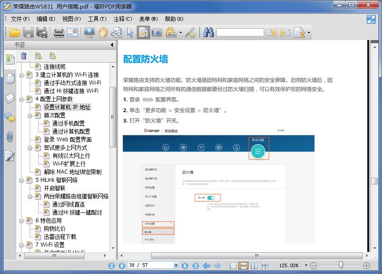Viewport: 382px width, 274px height.
Task: Enter full screen with monitor icon
Action: pyautogui.click(x=90, y=32)
